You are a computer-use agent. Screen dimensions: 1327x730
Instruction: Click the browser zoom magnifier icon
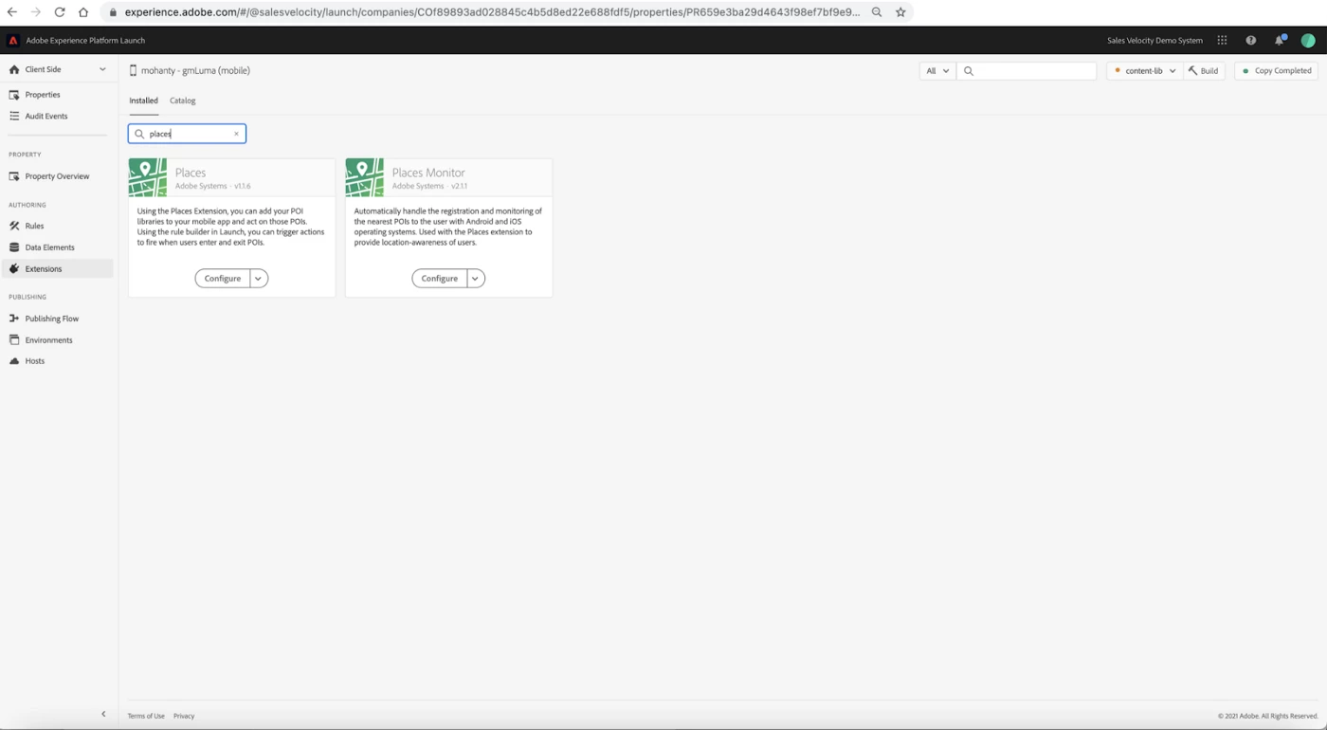click(877, 12)
